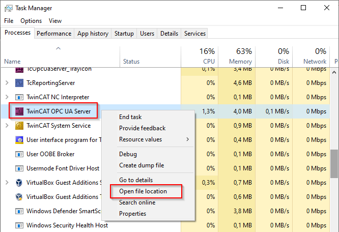Switch to the Startup tab

(x=124, y=34)
